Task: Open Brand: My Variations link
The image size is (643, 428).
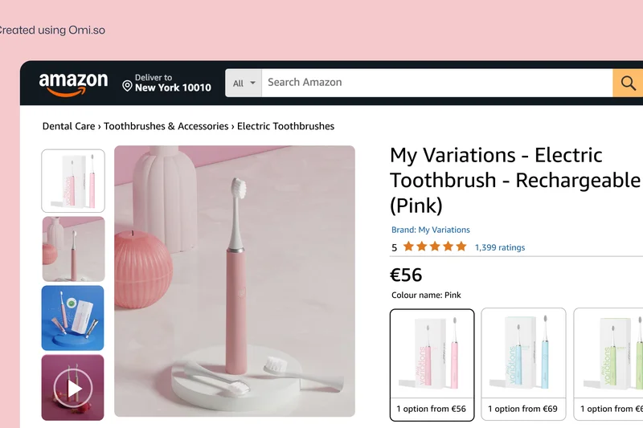Action: tap(431, 230)
